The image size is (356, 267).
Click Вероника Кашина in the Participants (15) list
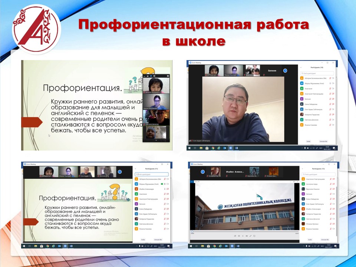tap(313, 189)
